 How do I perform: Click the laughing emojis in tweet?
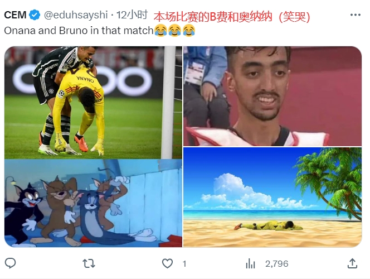[x=174, y=31]
